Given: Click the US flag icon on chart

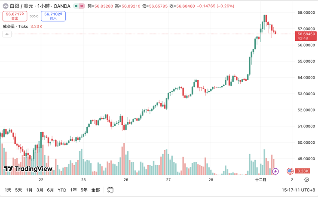Looking at the screenshot, I should click(290, 171).
